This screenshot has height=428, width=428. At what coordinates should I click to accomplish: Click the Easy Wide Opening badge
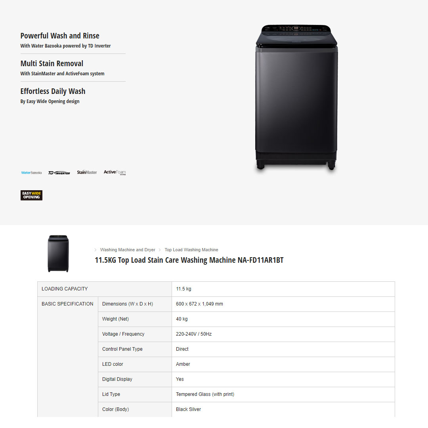click(x=31, y=195)
